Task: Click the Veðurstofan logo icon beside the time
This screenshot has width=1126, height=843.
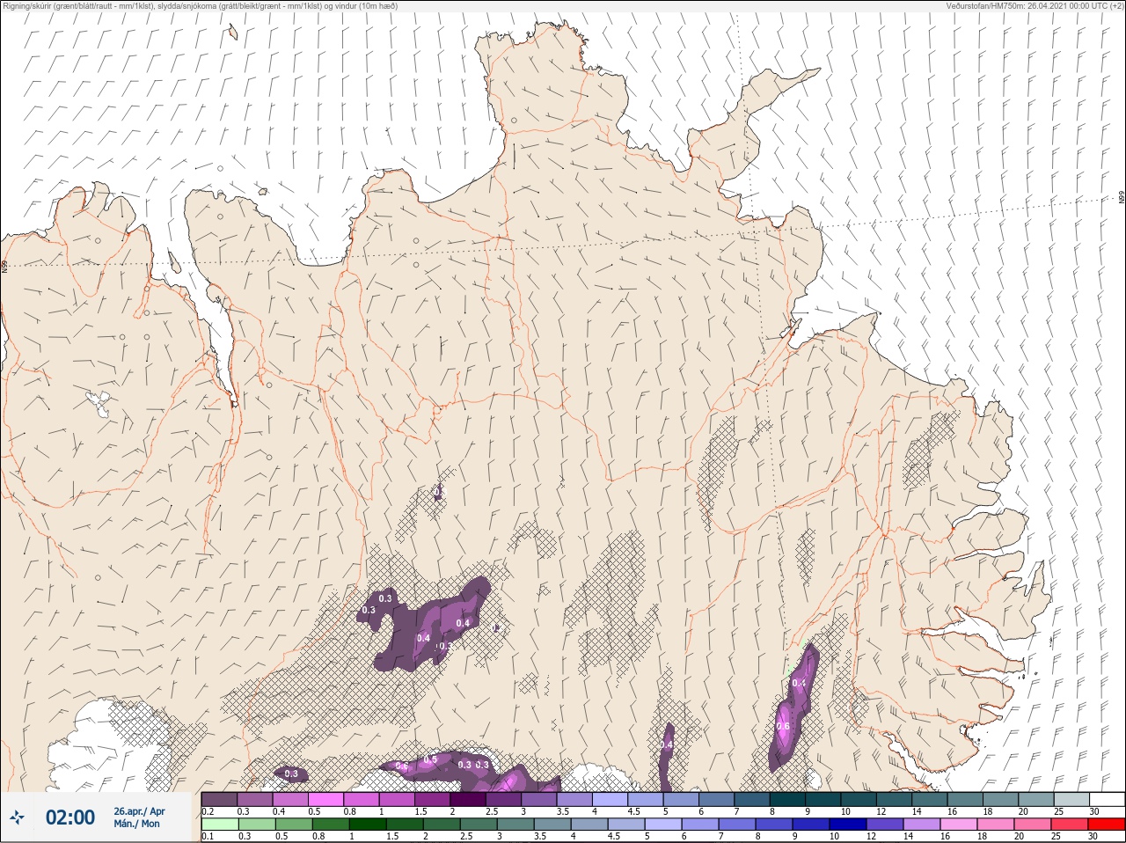Action: [17, 817]
